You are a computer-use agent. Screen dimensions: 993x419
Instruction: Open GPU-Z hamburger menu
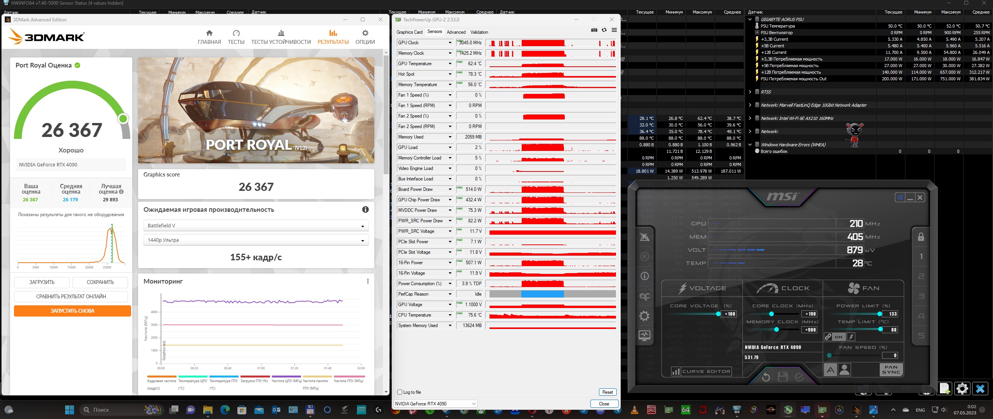[614, 30]
